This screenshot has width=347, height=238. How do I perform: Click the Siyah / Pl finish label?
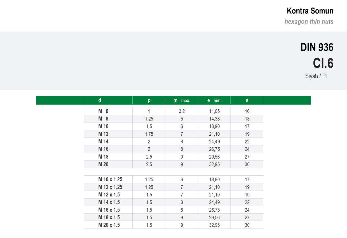point(316,76)
